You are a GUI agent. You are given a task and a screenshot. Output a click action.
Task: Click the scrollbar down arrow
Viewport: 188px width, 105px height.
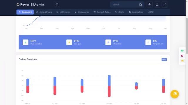pyautogui.click(x=187, y=104)
